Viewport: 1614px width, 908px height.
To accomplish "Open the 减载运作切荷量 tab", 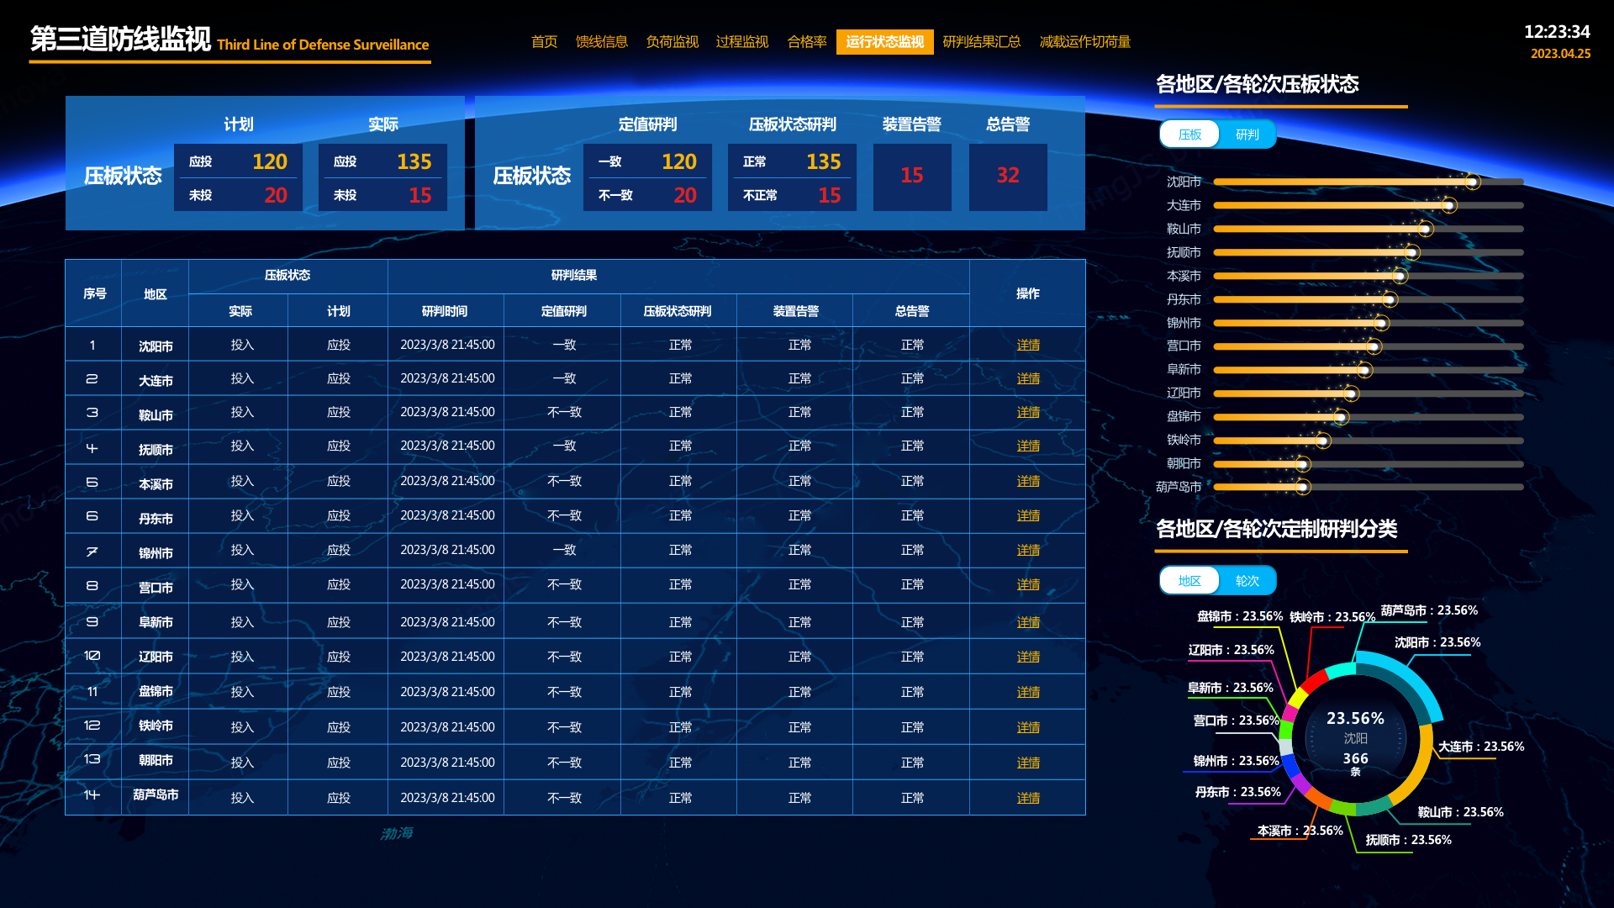I will point(1084,42).
